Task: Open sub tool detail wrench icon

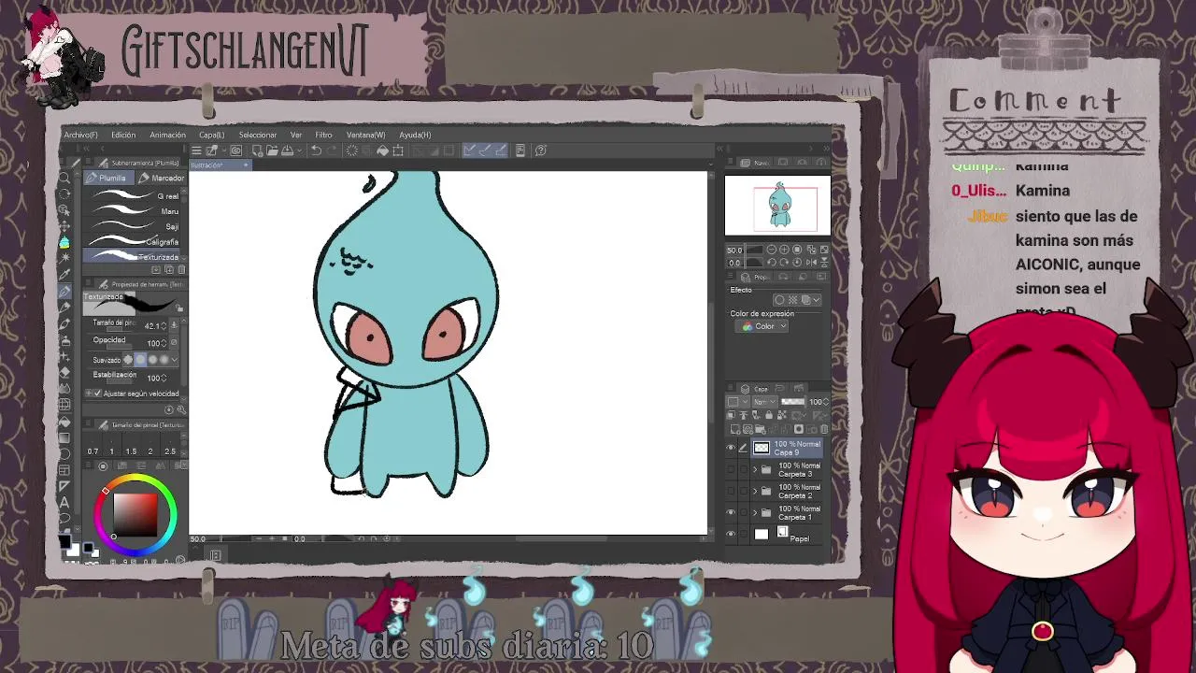Action: (181, 410)
